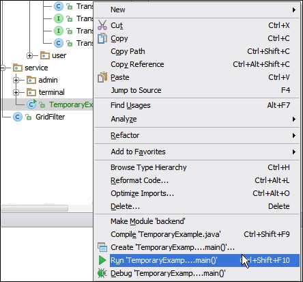Click the service package folder icon
The height and width of the screenshot is (282, 303).
[x=18, y=68]
